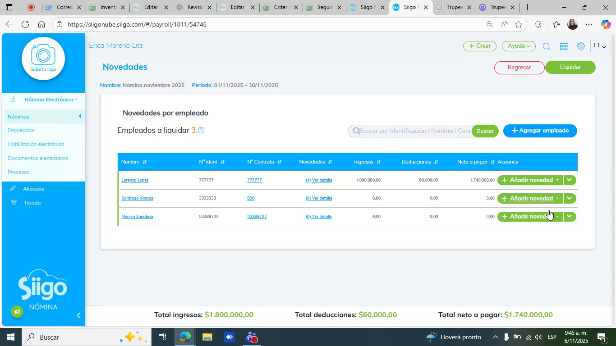
Task: Open Microsoft Teams in taskbar
Action: 252,337
